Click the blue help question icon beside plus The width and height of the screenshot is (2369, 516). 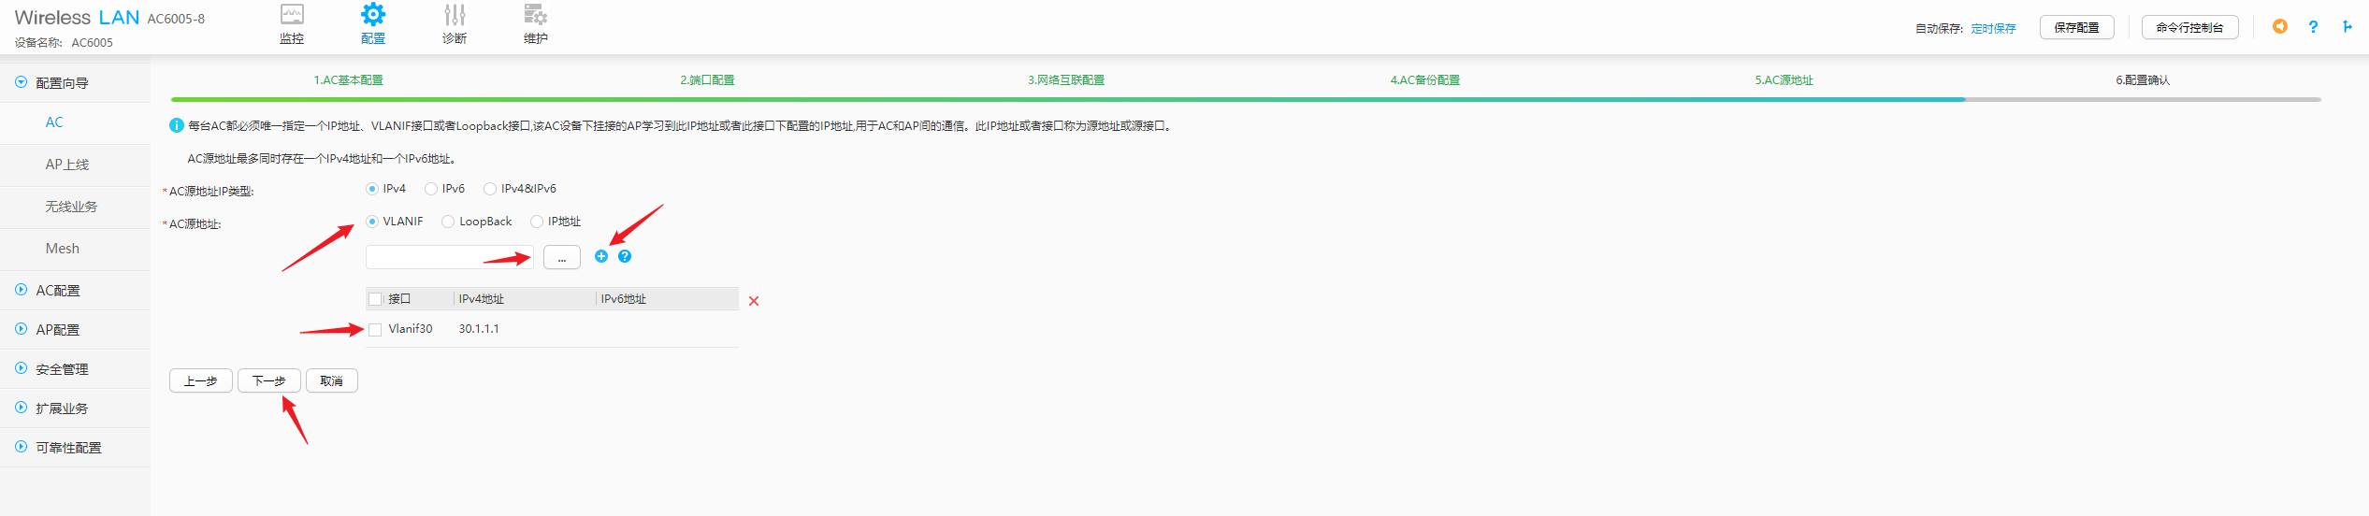(x=625, y=256)
